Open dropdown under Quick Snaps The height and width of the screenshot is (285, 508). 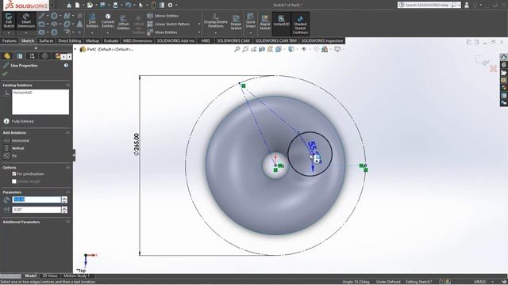pyautogui.click(x=251, y=33)
